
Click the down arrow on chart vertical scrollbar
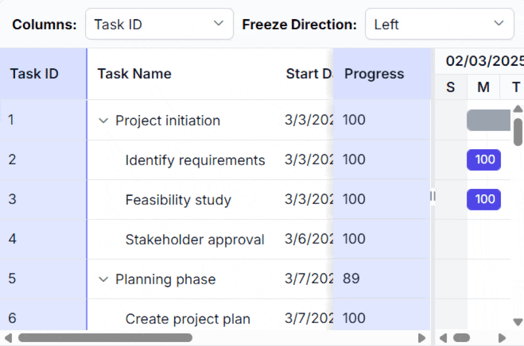pos(518,322)
